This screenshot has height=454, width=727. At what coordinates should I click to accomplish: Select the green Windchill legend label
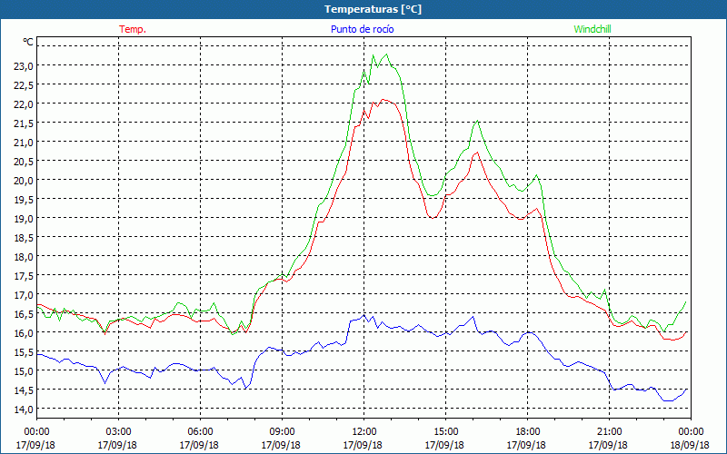point(593,29)
